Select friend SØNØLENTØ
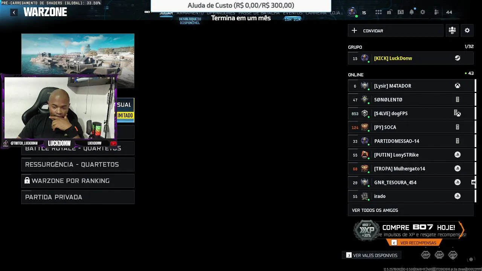Viewport: 482px width, 271px height. (x=411, y=100)
